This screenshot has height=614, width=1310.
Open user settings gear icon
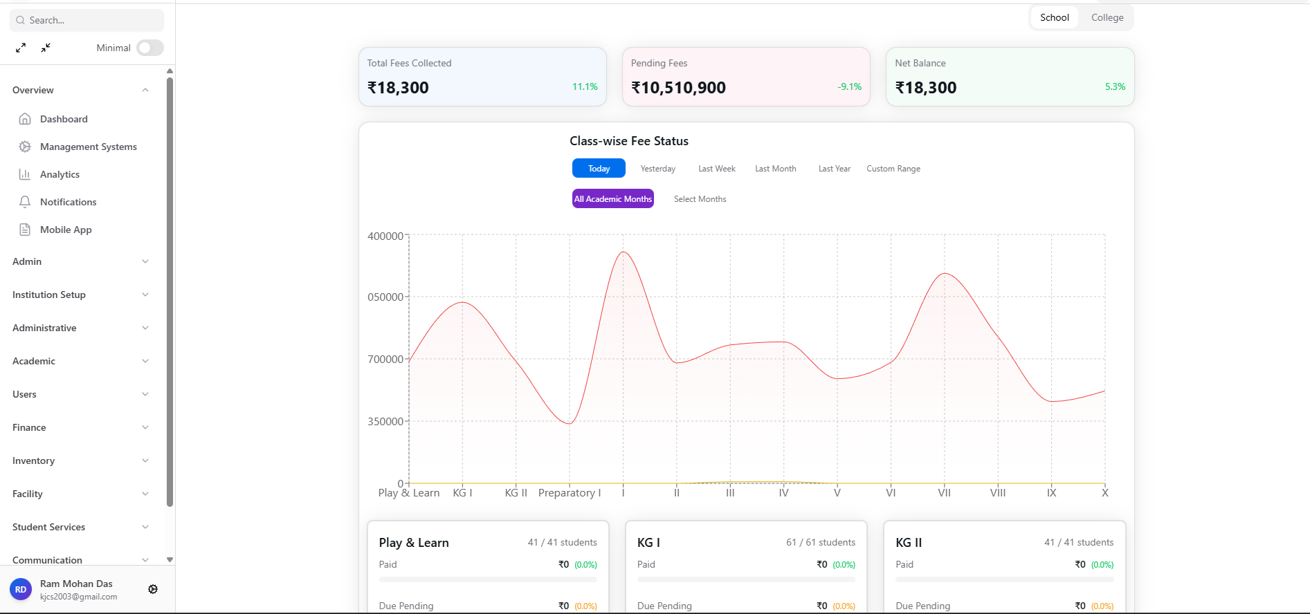click(x=153, y=589)
